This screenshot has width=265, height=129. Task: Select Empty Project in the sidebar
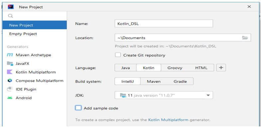click(x=35, y=34)
